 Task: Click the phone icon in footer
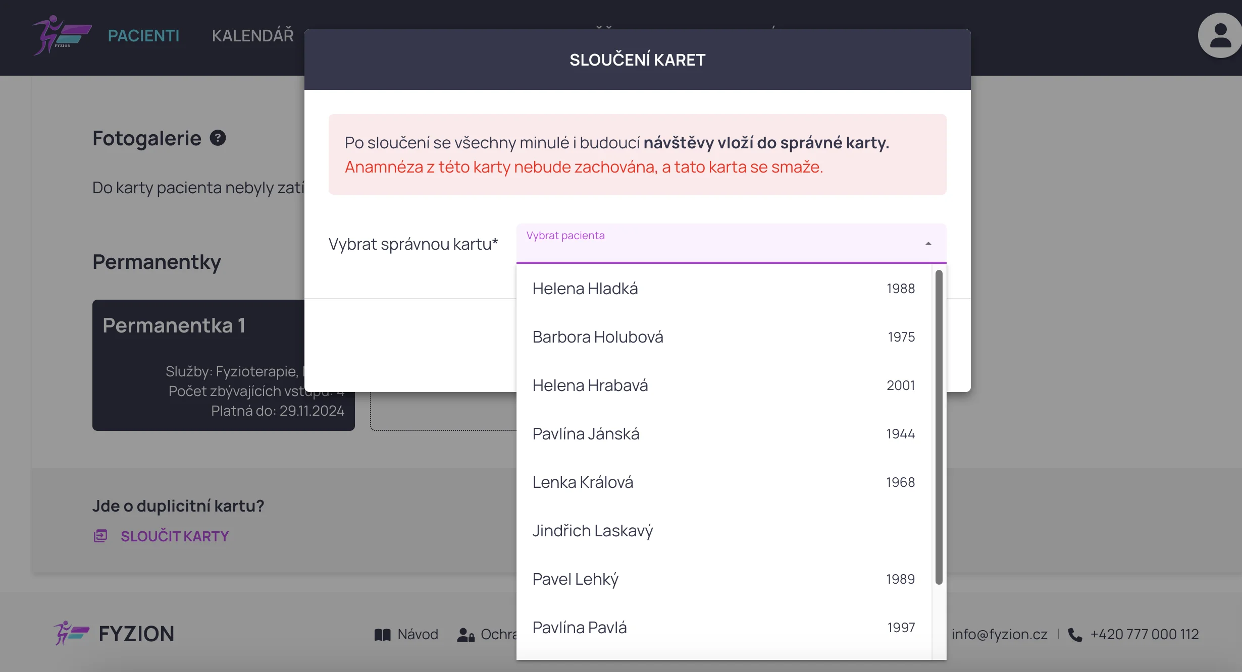pos(1075,635)
